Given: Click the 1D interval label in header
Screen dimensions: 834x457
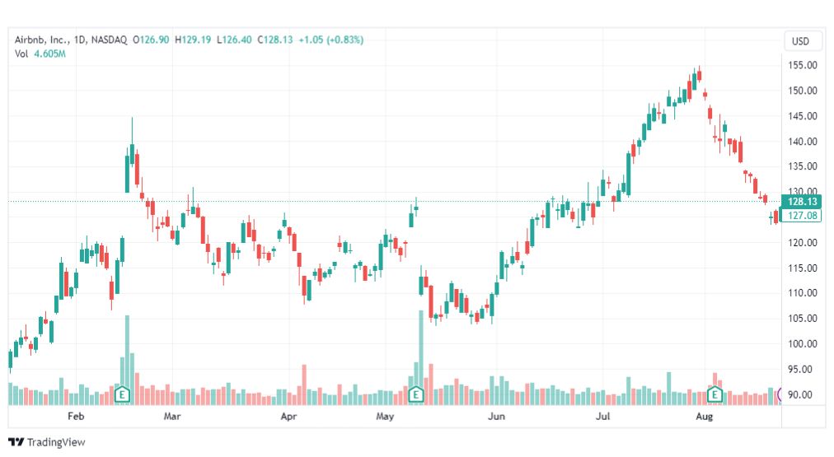Looking at the screenshot, I should (x=80, y=40).
